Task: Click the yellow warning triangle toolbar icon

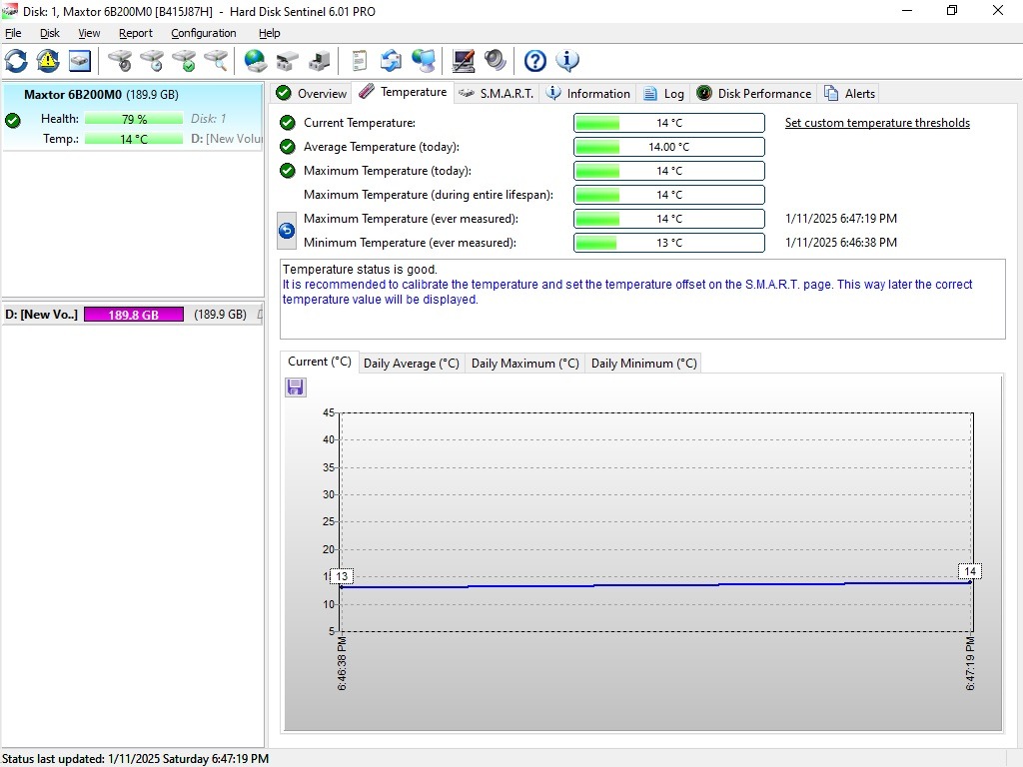Action: coord(47,61)
